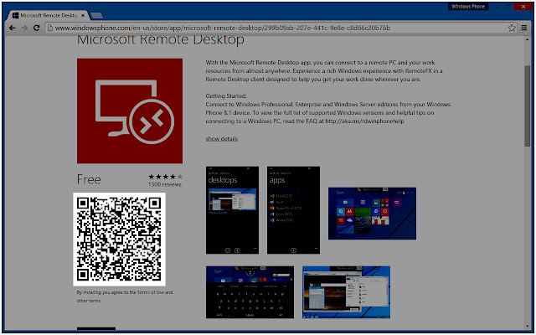Viewport: 536px width, 335px height.
Task: Open the apps phone screenshot
Action: [293, 210]
